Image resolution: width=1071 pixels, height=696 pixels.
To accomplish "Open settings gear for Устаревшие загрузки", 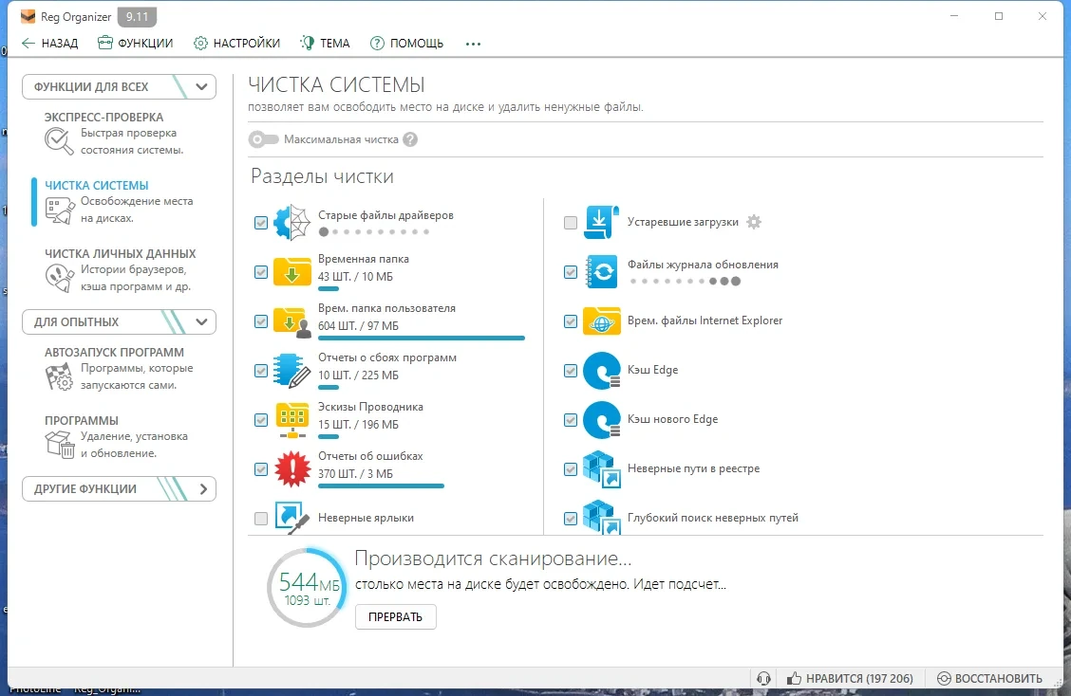I will (753, 222).
